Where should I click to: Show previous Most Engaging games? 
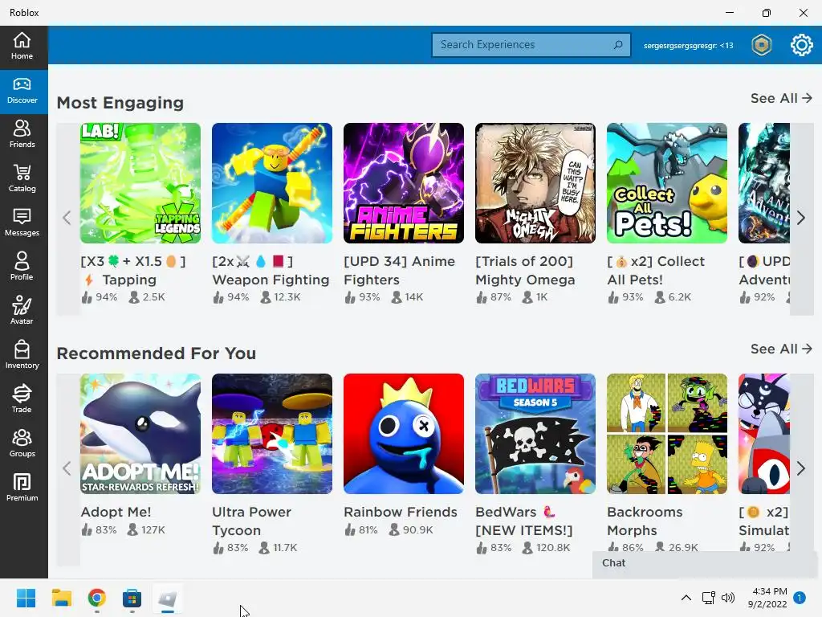[67, 218]
